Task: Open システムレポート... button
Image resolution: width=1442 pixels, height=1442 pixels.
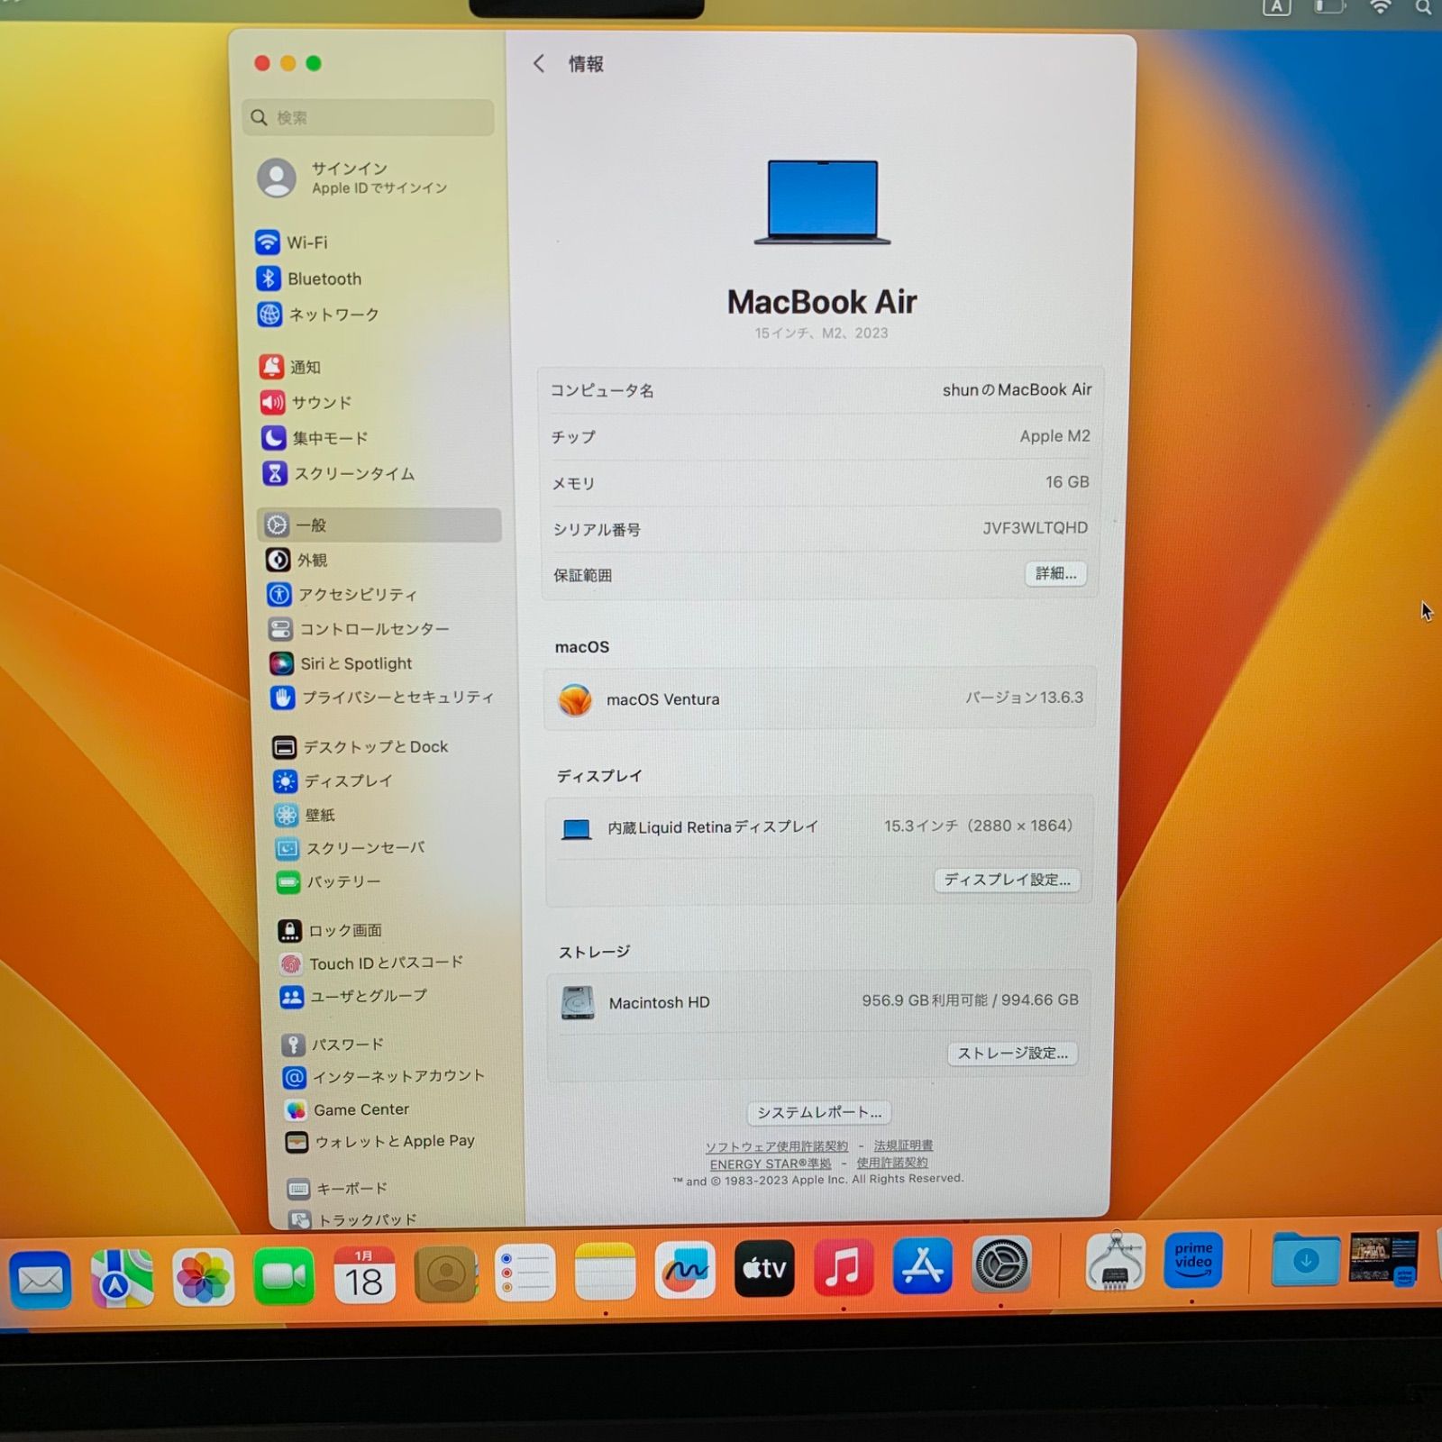Action: click(819, 1112)
